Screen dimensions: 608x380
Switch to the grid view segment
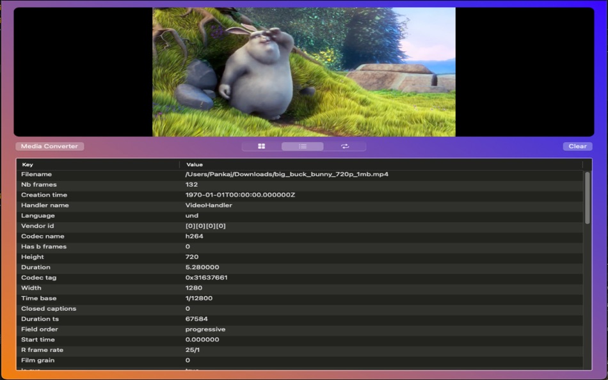coord(262,146)
